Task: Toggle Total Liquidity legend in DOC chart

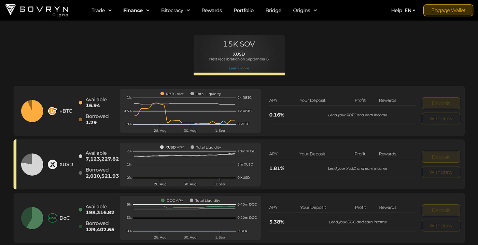Action: [x=205, y=201]
